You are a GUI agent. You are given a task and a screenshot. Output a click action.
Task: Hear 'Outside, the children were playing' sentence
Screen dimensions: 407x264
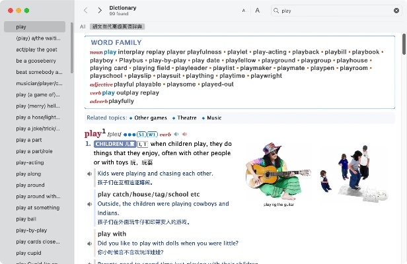pos(89,204)
